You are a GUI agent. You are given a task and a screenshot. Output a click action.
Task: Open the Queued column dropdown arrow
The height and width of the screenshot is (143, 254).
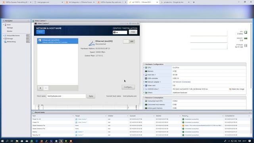point(154,116)
